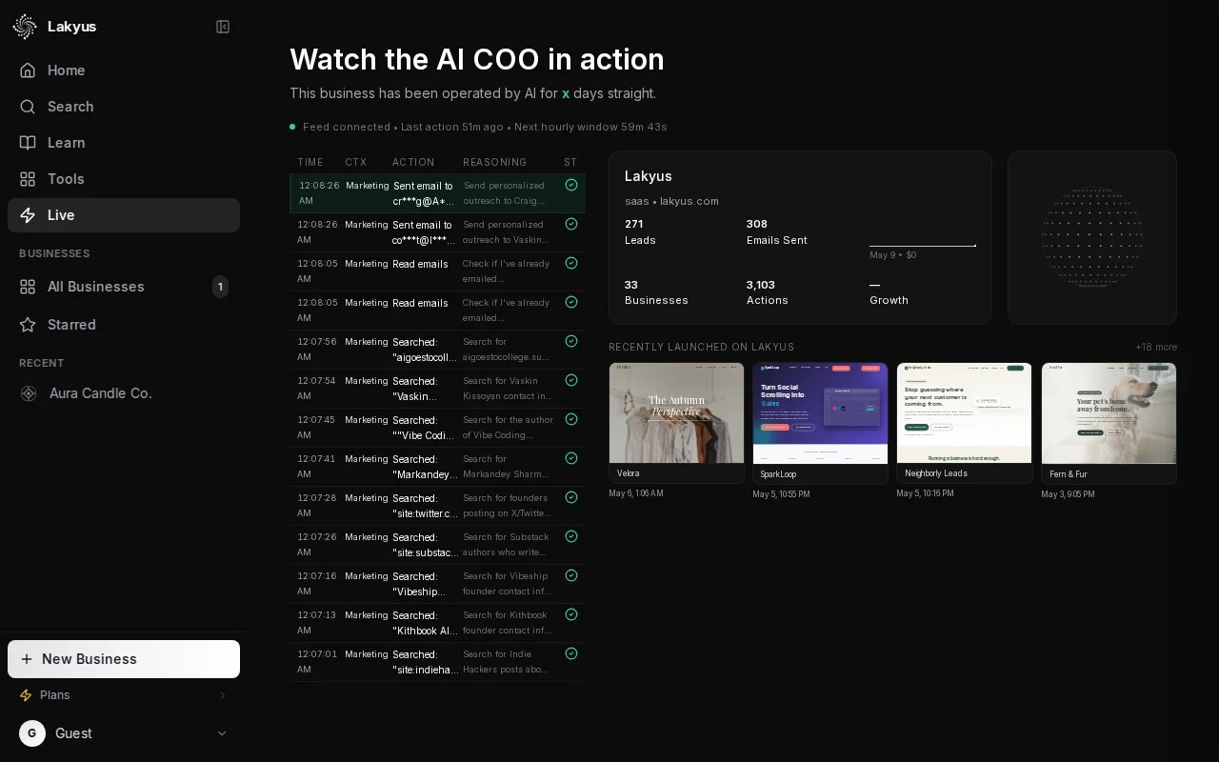Click the Home house icon
1219x762 pixels.
pos(28,70)
